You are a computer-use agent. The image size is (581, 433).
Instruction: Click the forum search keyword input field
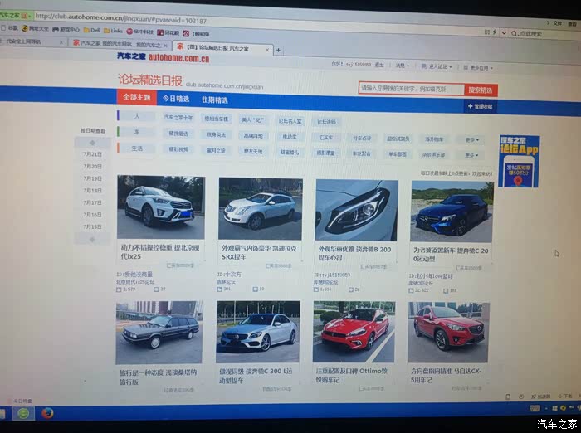408,88
